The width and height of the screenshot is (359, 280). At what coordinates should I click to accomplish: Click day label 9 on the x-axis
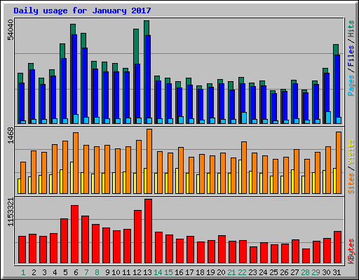tap(107, 272)
